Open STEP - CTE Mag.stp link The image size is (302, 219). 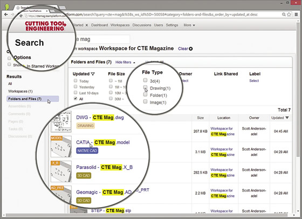111,210
